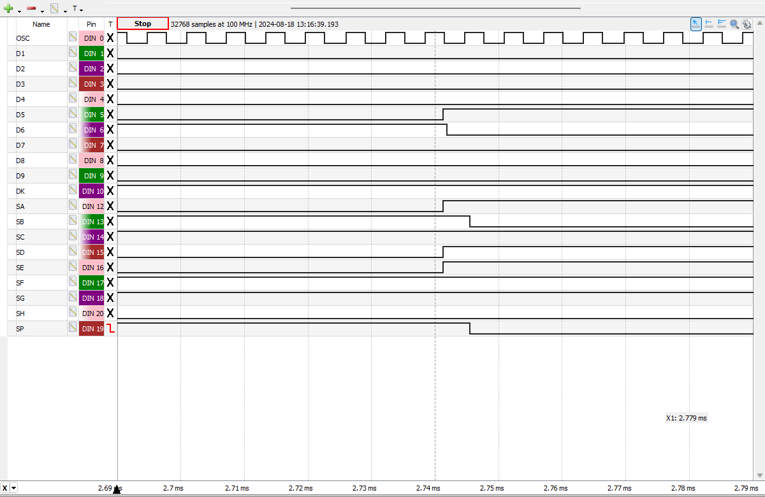Open the gear settings icon above the waveform
This screenshot has height=497, width=765.
tap(747, 24)
